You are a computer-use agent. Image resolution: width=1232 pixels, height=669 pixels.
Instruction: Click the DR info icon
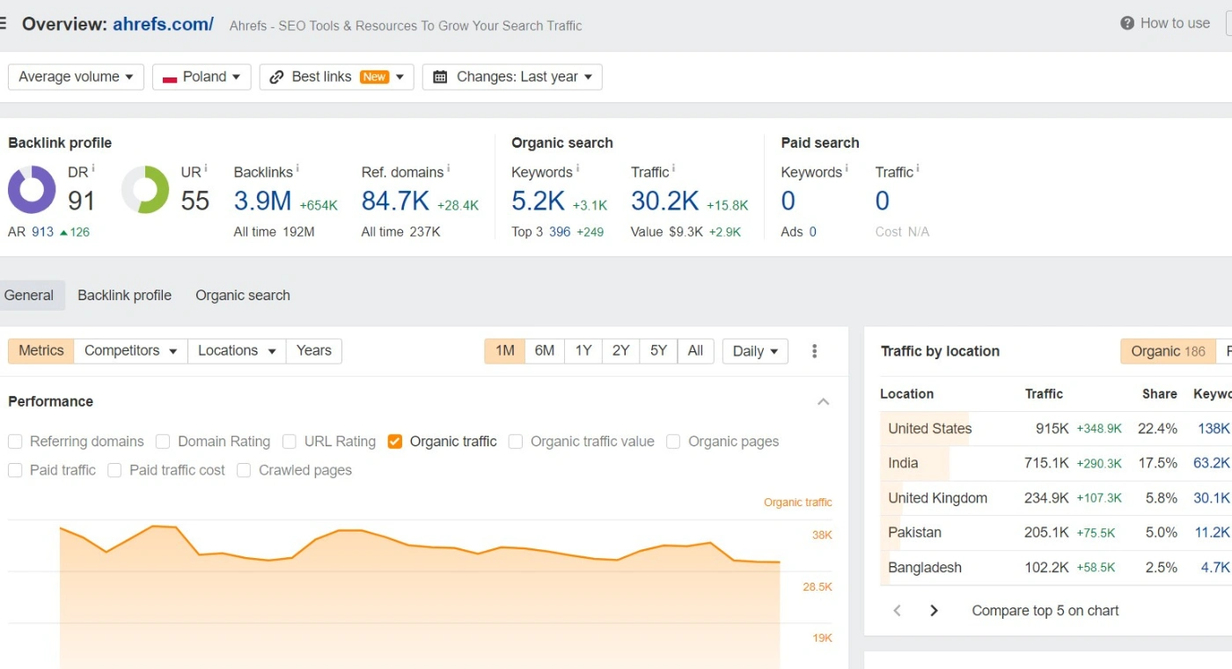pos(93,168)
